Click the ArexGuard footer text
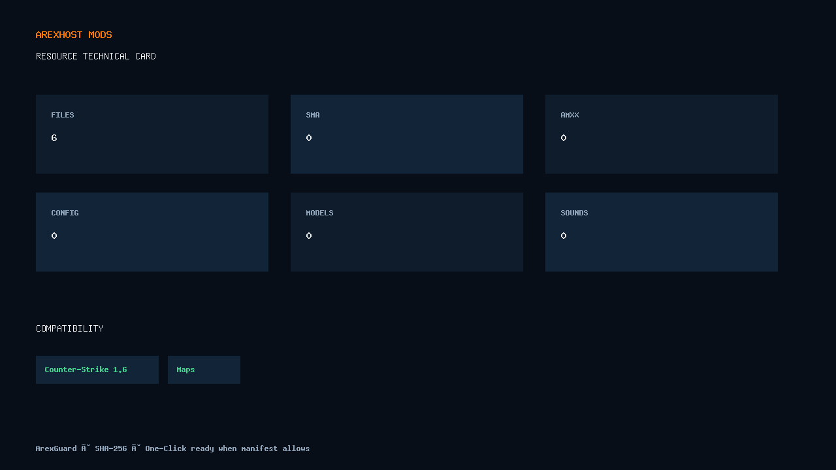The width and height of the screenshot is (836, 470). pyautogui.click(x=56, y=448)
